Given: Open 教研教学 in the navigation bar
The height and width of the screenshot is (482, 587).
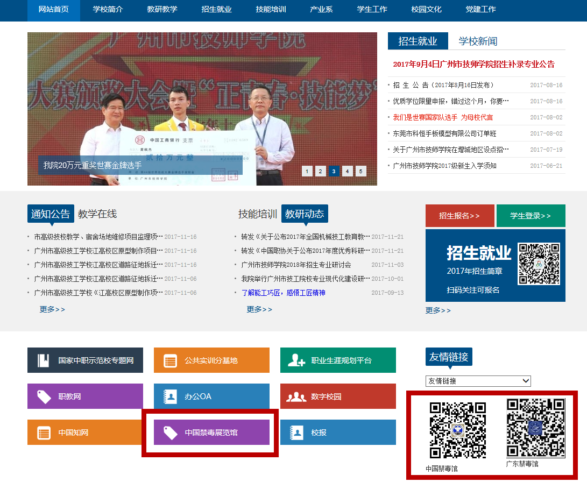Looking at the screenshot, I should (162, 9).
